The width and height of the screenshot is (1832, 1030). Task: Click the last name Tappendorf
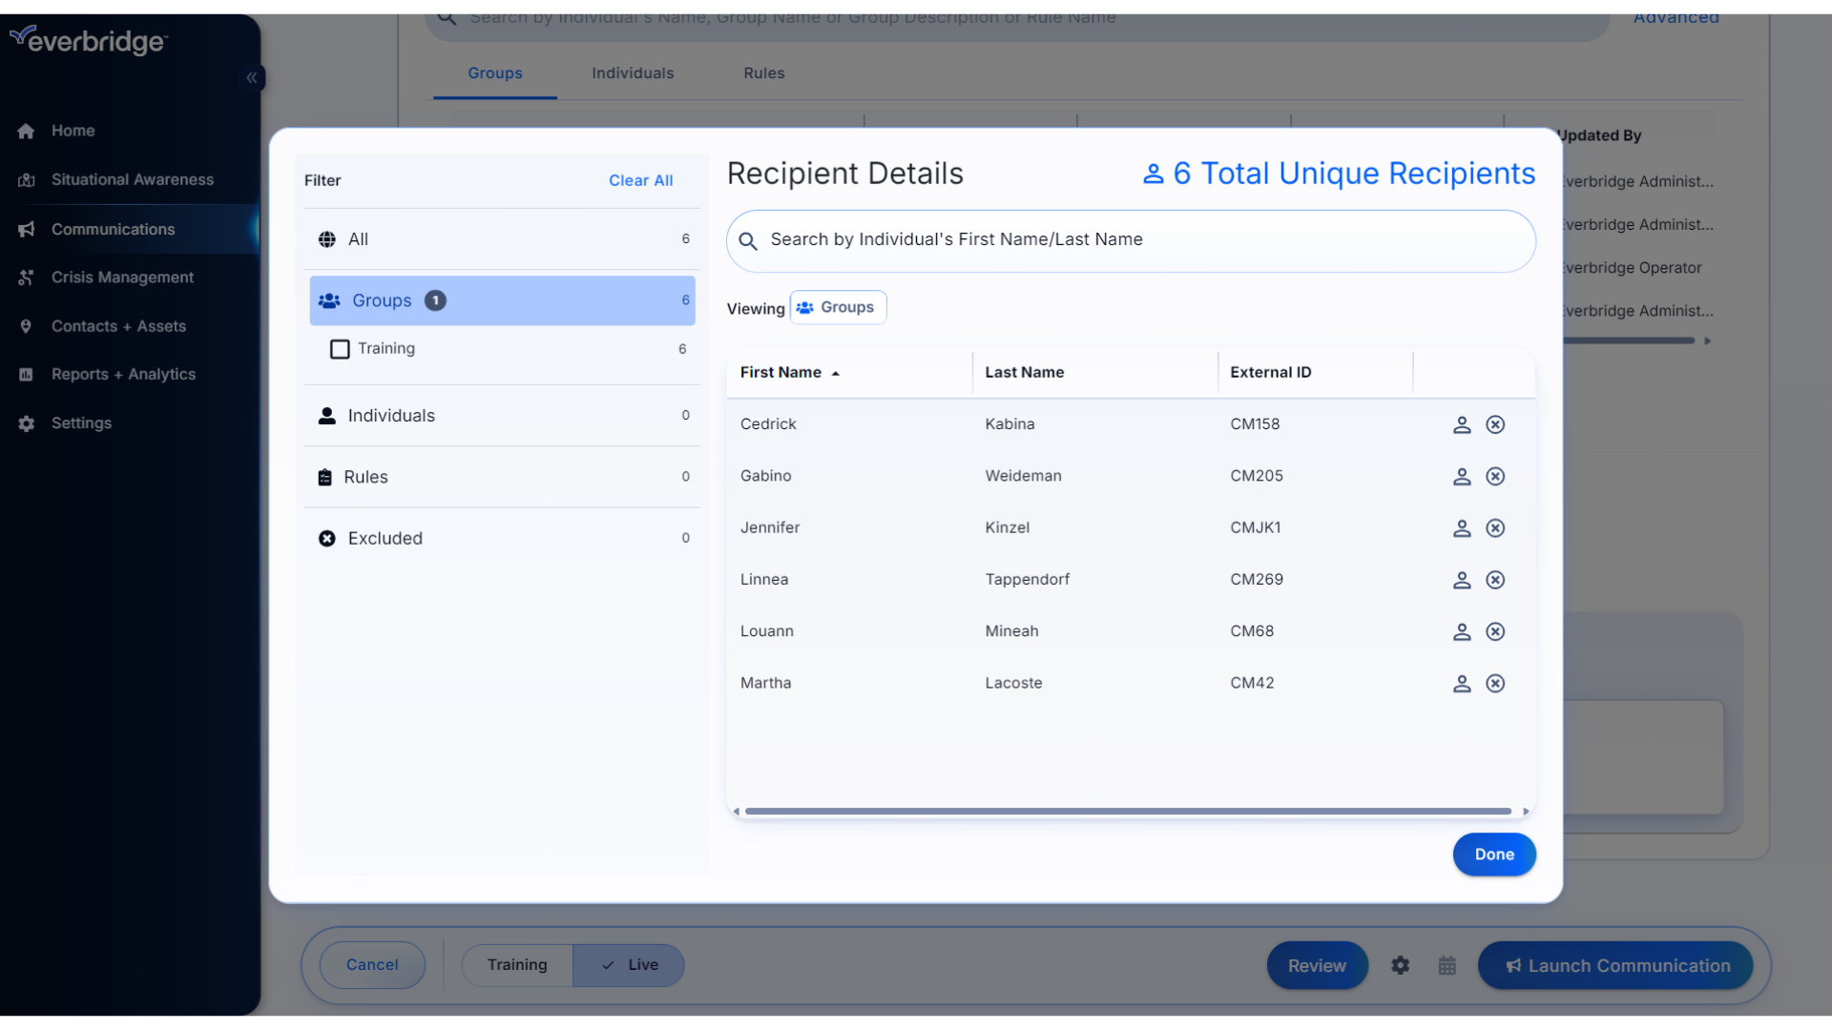tap(1028, 580)
